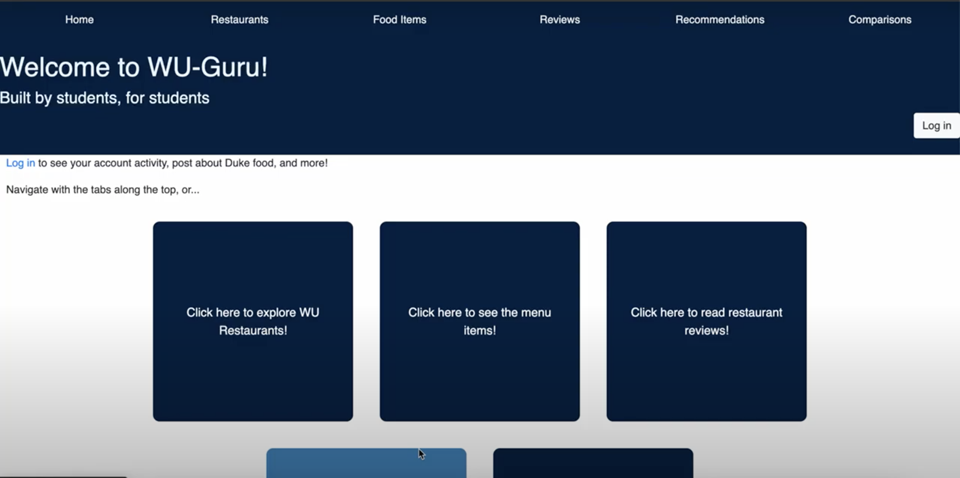This screenshot has height=478, width=960.
Task: Open Reviews from the navigation bar
Action: pos(559,19)
